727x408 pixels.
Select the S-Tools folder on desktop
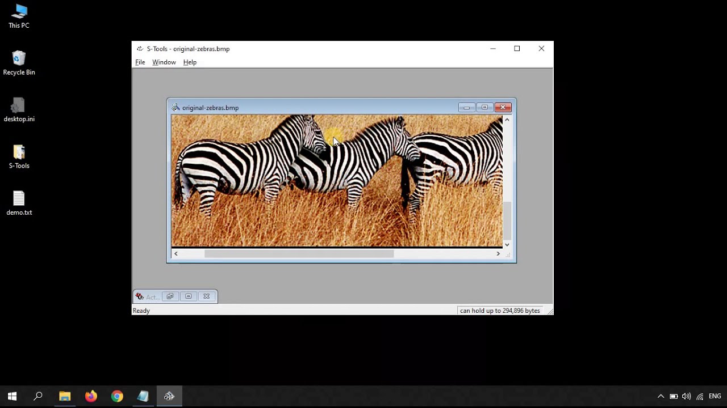coord(19,156)
